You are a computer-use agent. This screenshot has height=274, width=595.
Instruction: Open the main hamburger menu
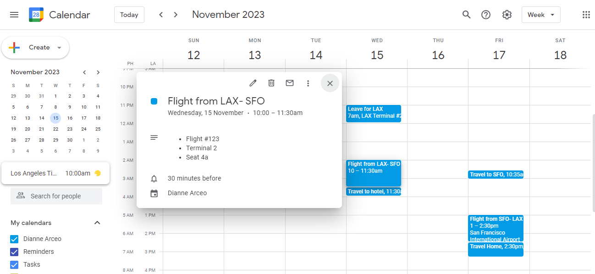(x=14, y=15)
